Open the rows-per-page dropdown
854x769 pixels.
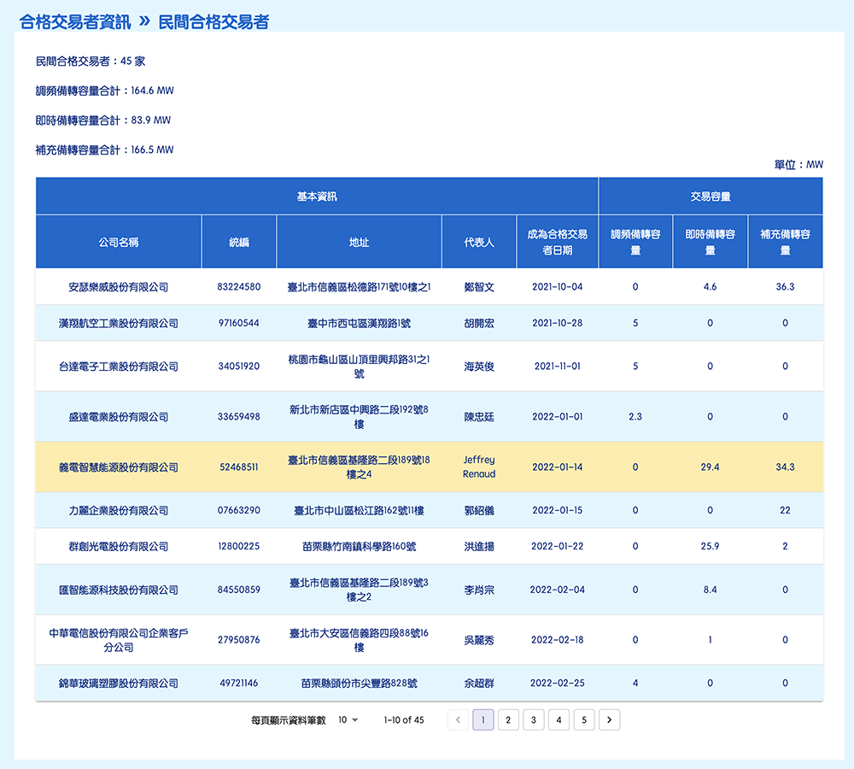(x=348, y=720)
